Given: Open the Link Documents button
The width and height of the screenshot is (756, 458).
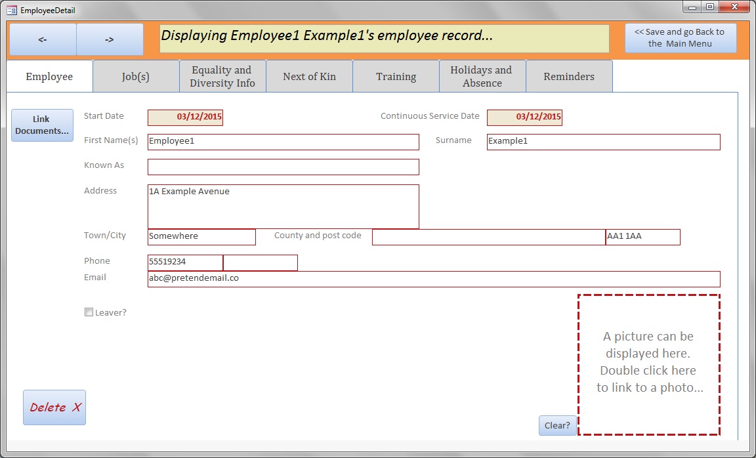Looking at the screenshot, I should click(x=42, y=125).
